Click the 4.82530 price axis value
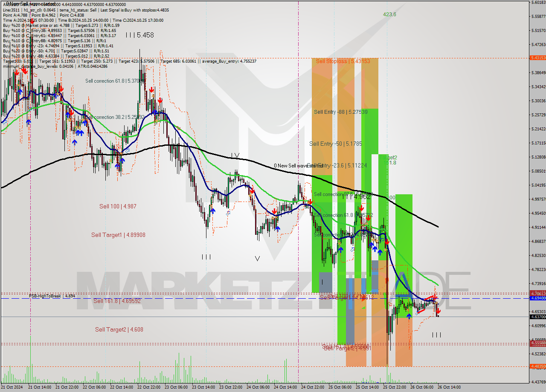 538,256
